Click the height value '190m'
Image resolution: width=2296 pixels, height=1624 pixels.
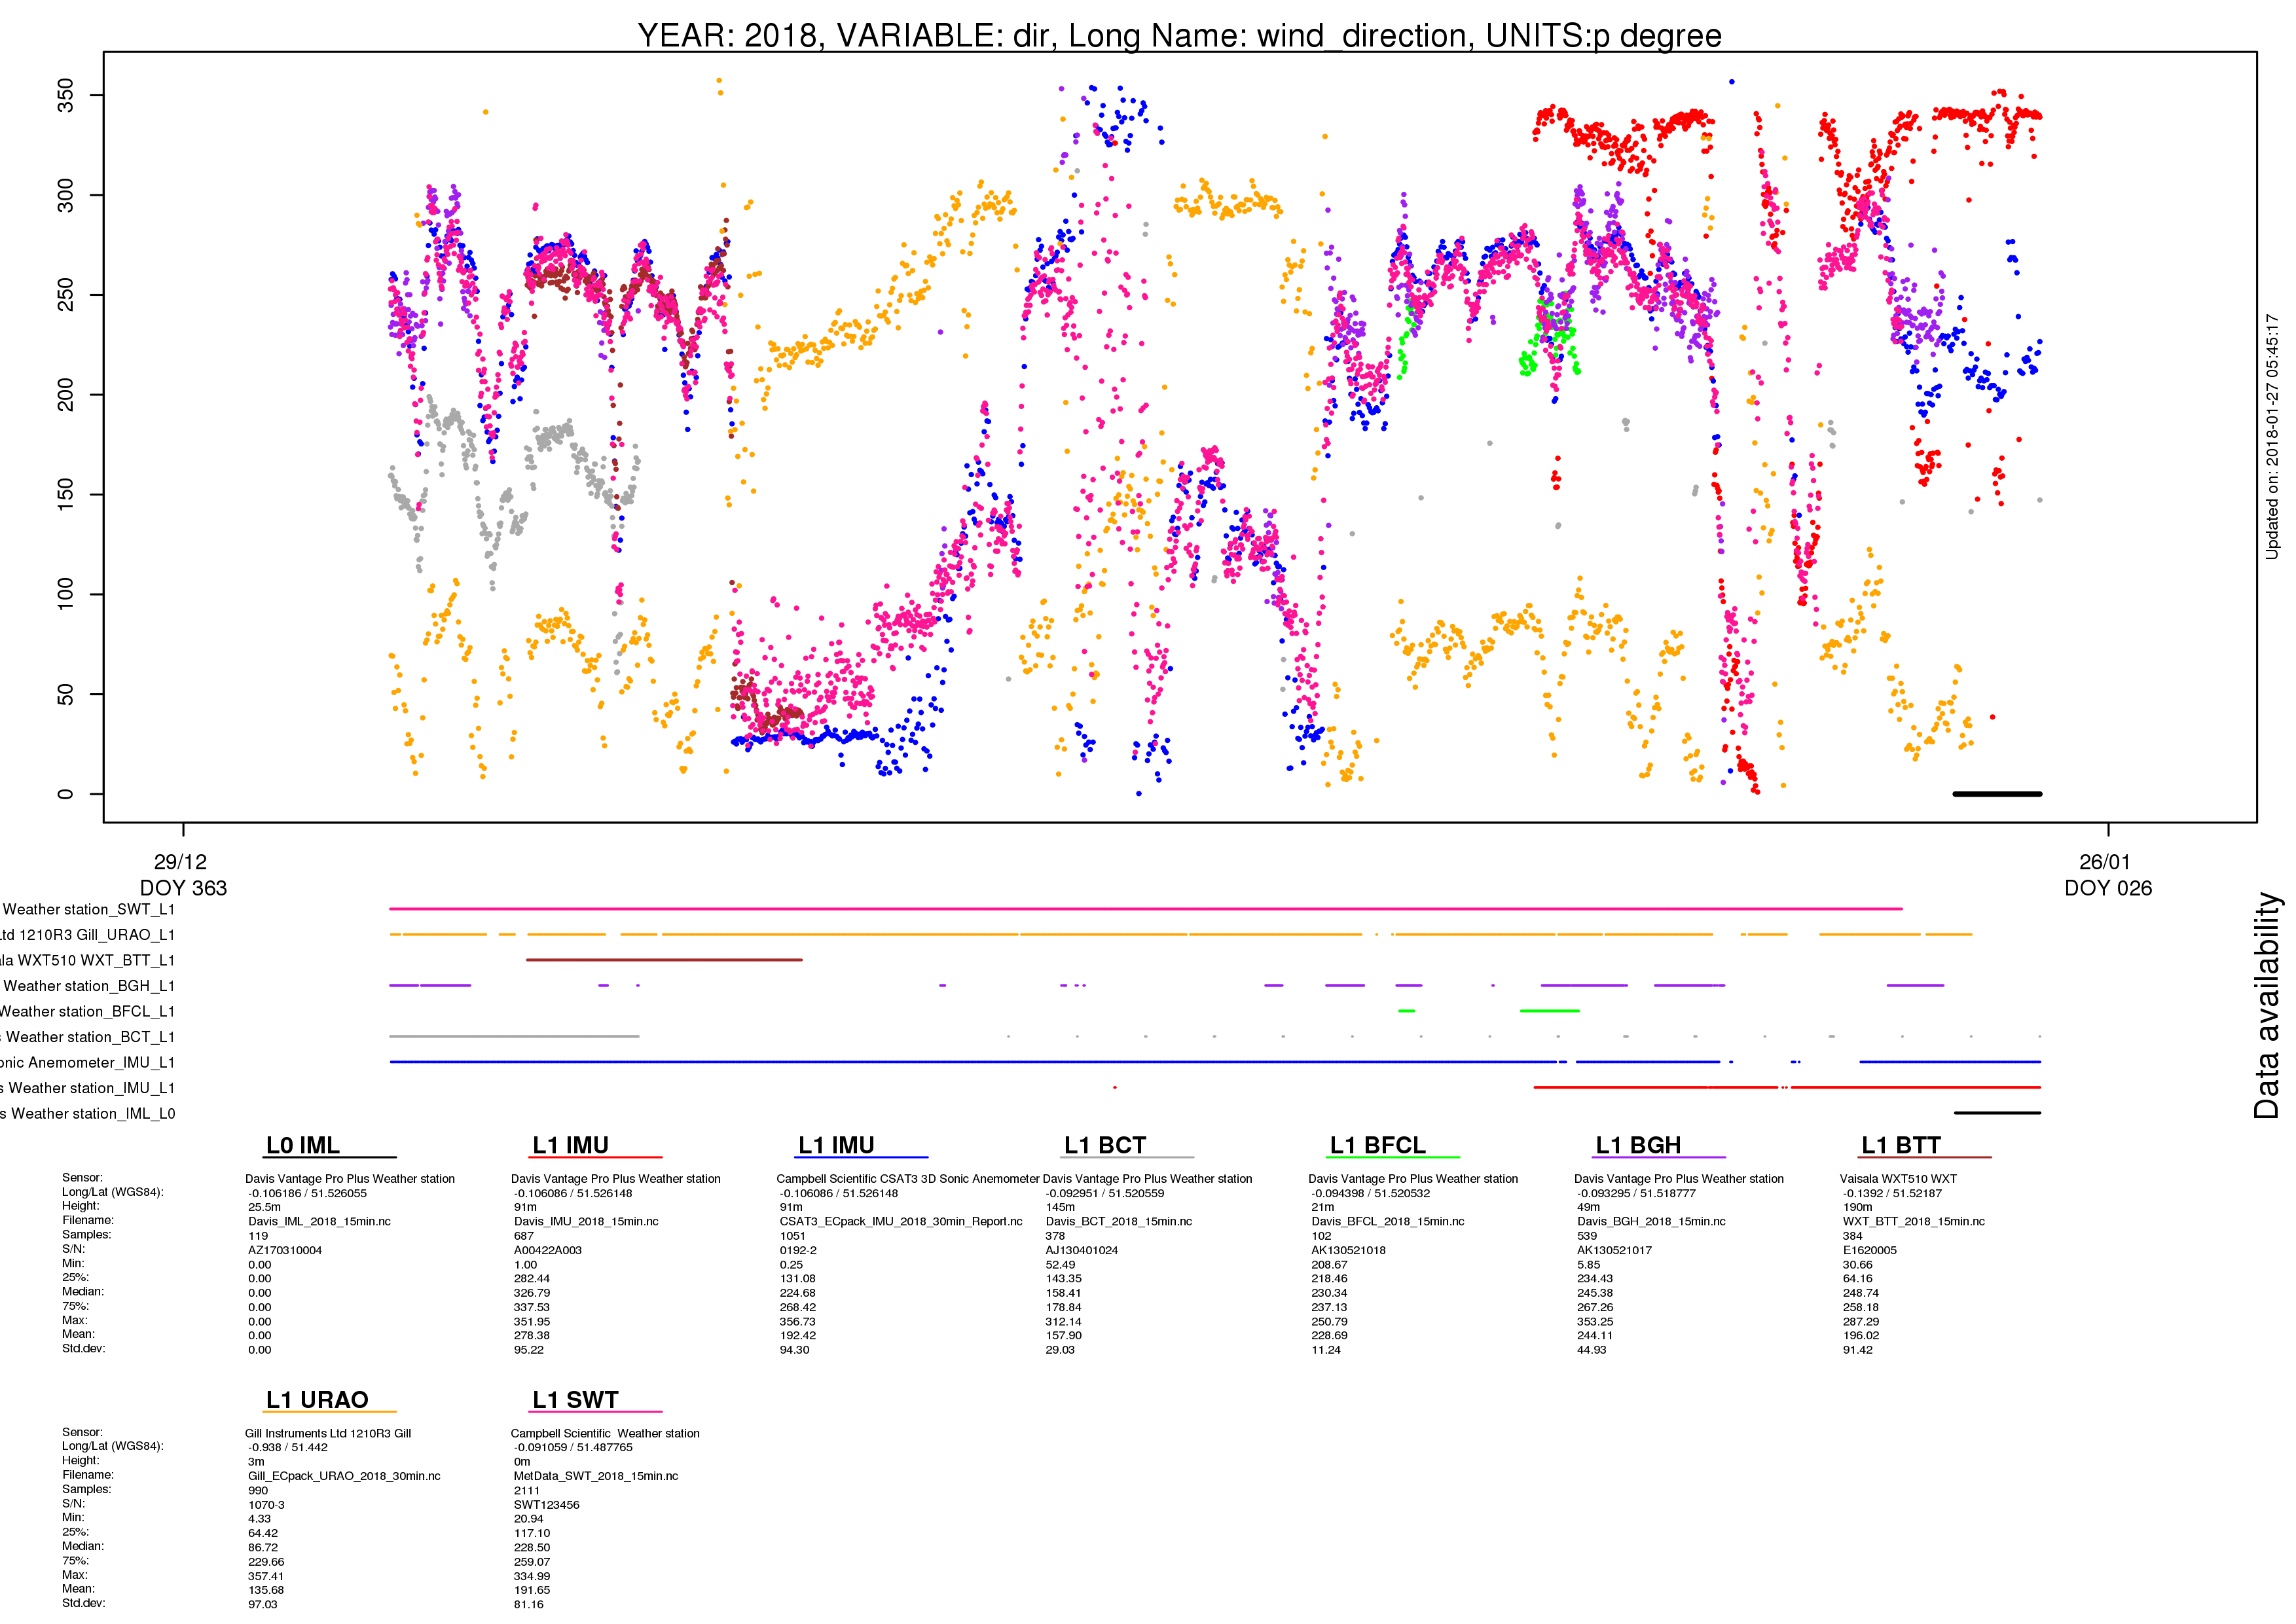coord(1857,1208)
